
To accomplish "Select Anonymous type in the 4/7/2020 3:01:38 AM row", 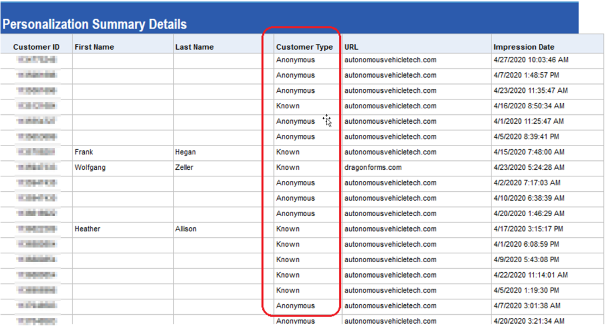I will click(x=295, y=306).
